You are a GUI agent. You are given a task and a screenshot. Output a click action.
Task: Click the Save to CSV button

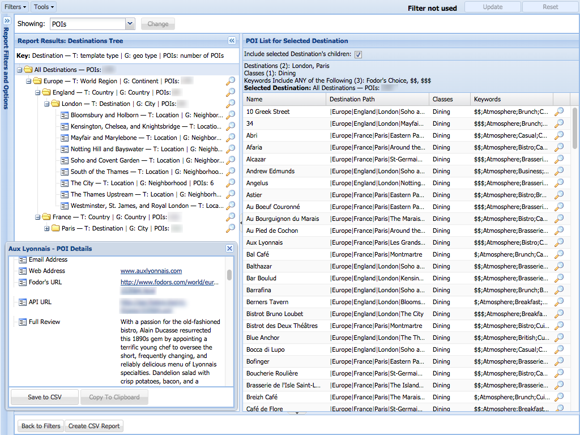click(x=45, y=397)
